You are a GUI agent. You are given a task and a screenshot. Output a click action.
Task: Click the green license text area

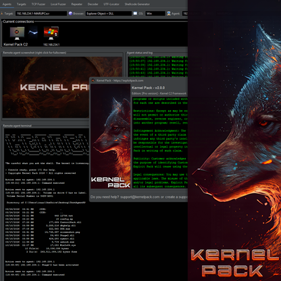coord(160,143)
